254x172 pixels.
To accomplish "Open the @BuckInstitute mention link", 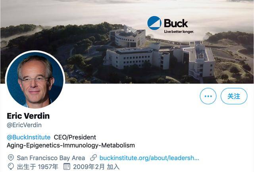I will click(29, 137).
